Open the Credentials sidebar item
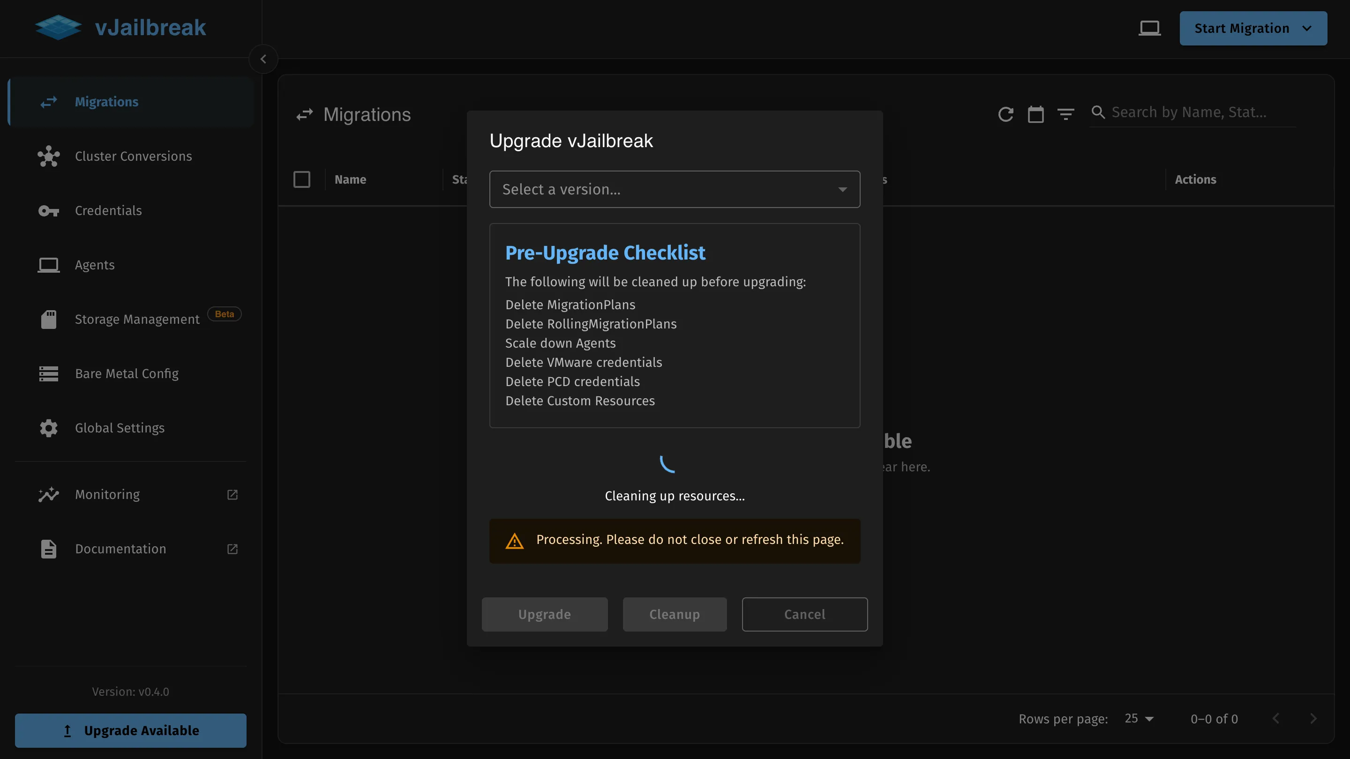 108,210
